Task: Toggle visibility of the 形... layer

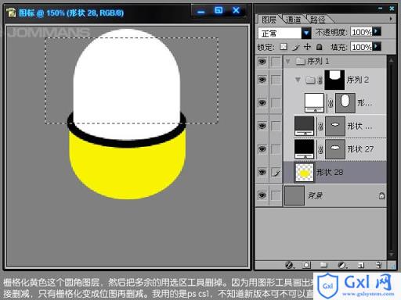Action: click(262, 103)
